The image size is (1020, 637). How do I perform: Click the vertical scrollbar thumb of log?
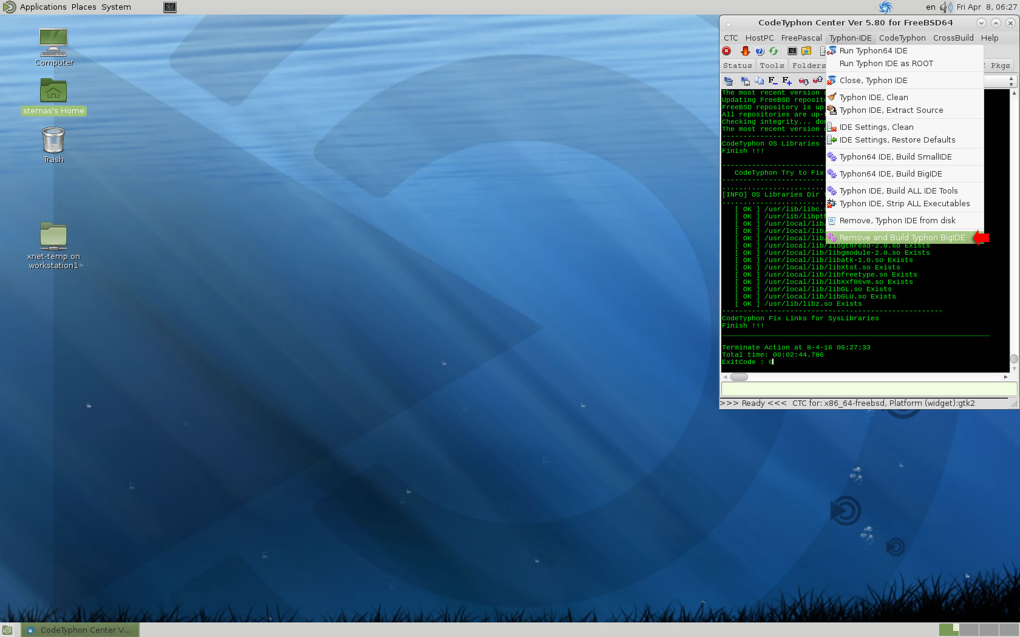(x=1013, y=359)
